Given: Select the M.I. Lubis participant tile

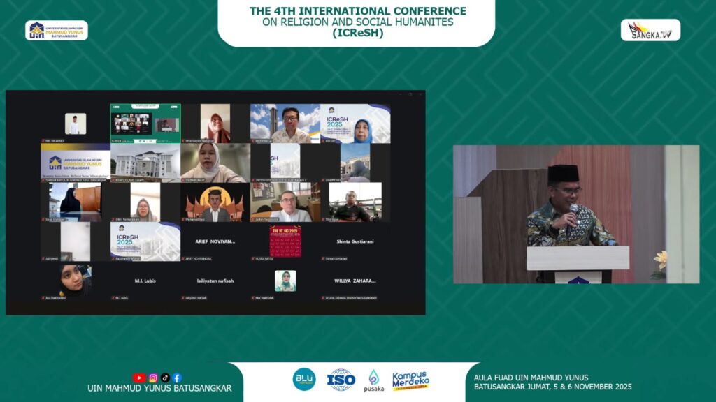Looking at the screenshot, I should [145, 281].
